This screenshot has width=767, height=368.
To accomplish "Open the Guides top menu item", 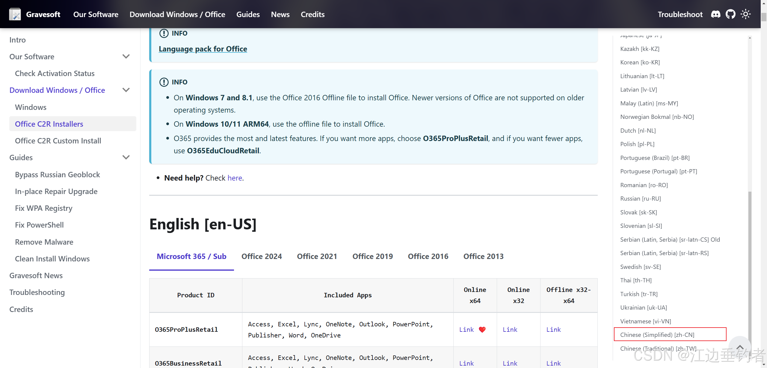I will pos(248,14).
